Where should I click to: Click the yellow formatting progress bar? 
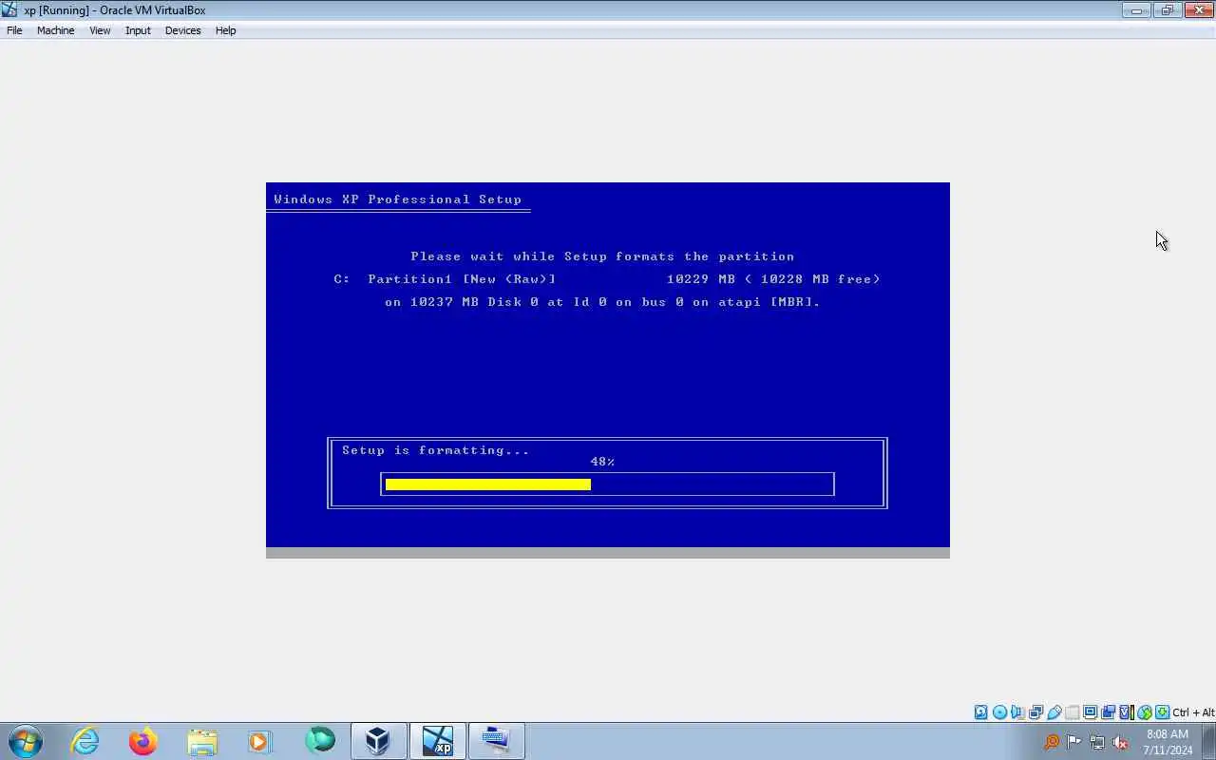point(488,484)
